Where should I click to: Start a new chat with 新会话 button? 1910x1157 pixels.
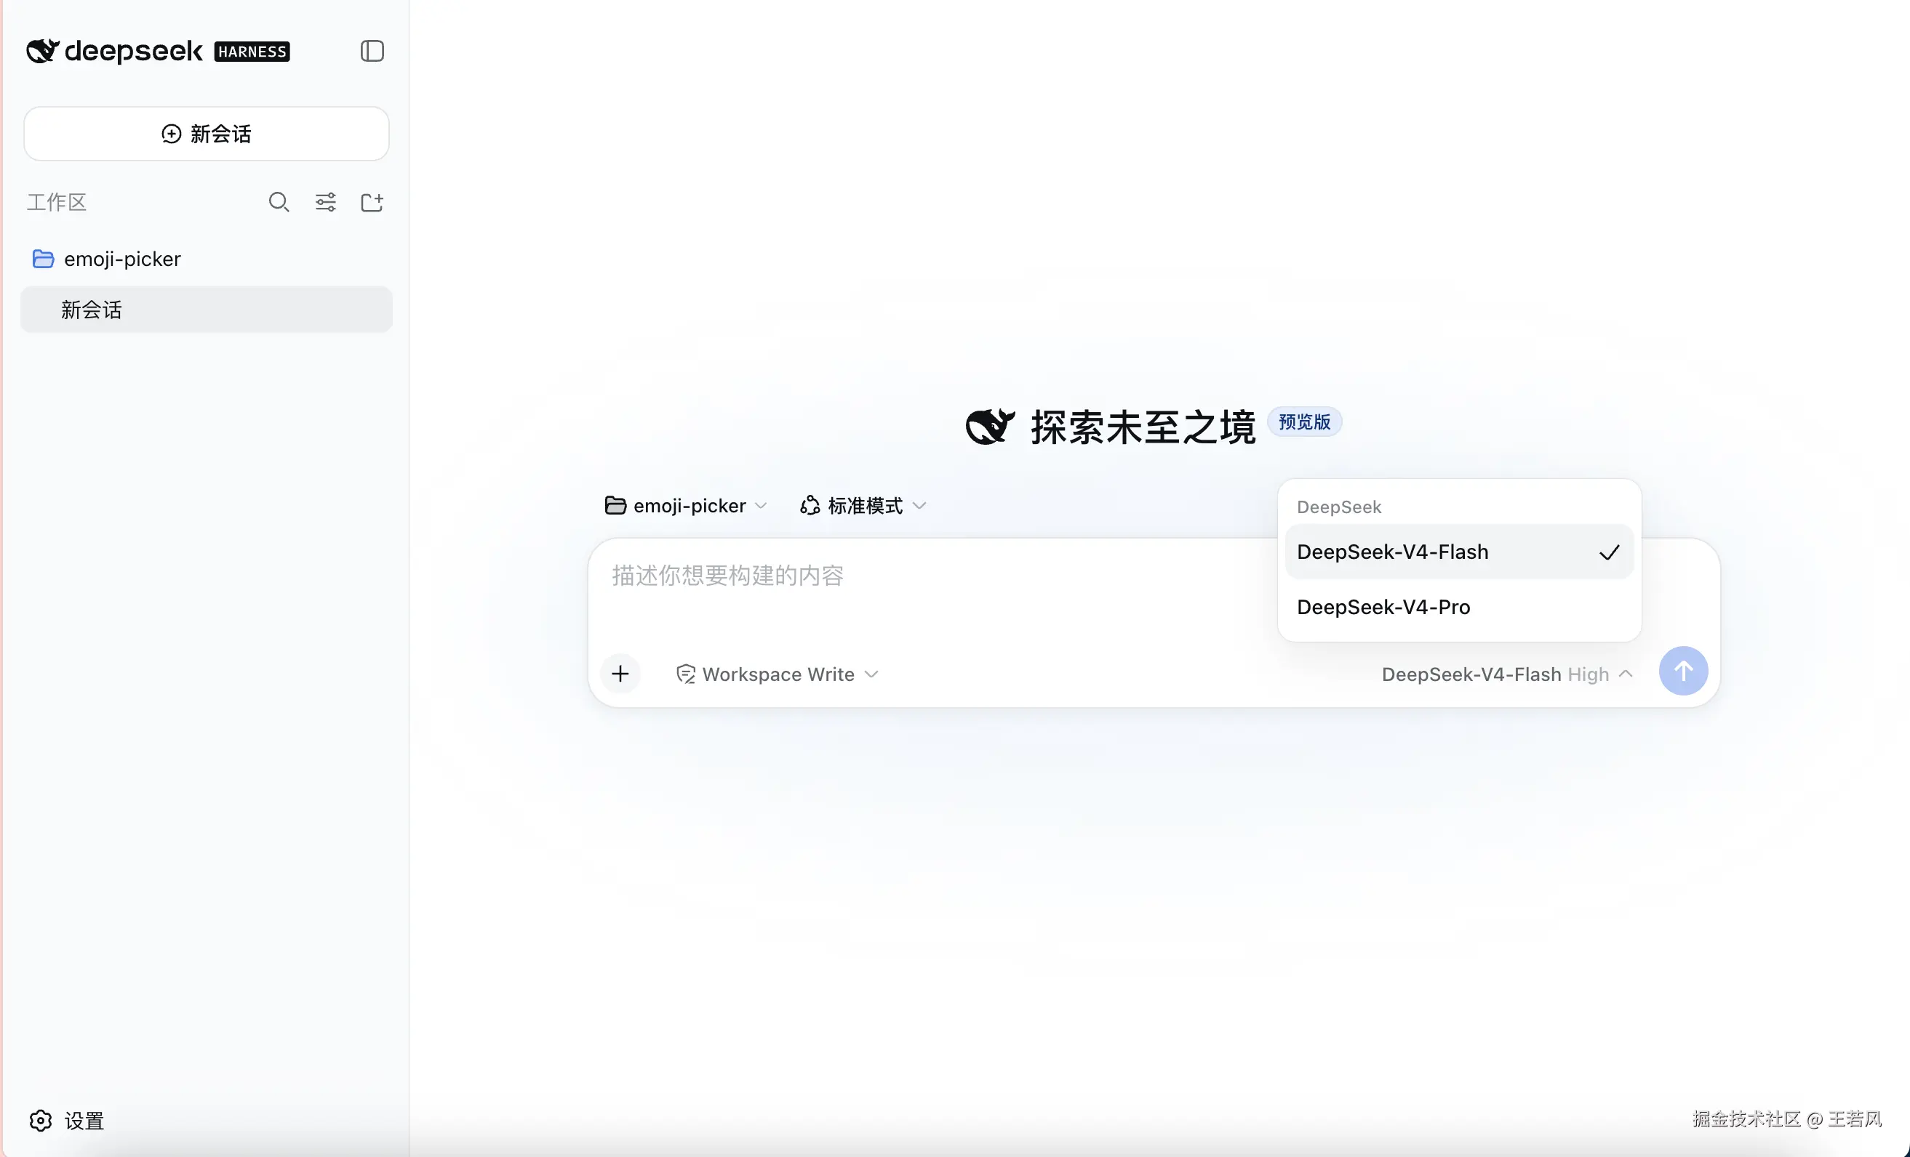tap(206, 134)
